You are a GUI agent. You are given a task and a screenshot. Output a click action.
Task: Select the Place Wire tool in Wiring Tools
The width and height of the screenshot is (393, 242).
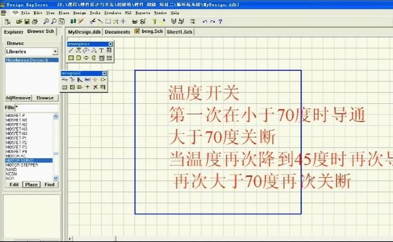(x=64, y=80)
